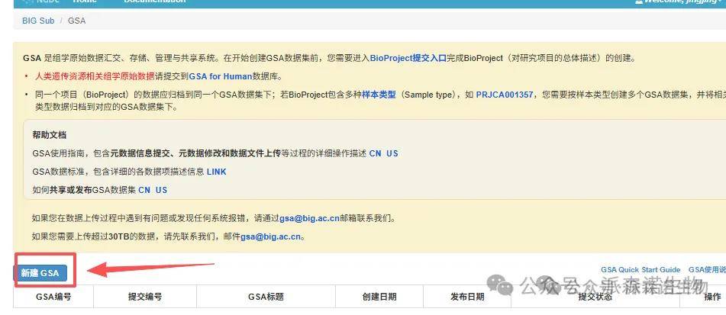Open CN guide for 共享或发布 GSA数据集
Viewport: 726px width, 315px height.
144,190
